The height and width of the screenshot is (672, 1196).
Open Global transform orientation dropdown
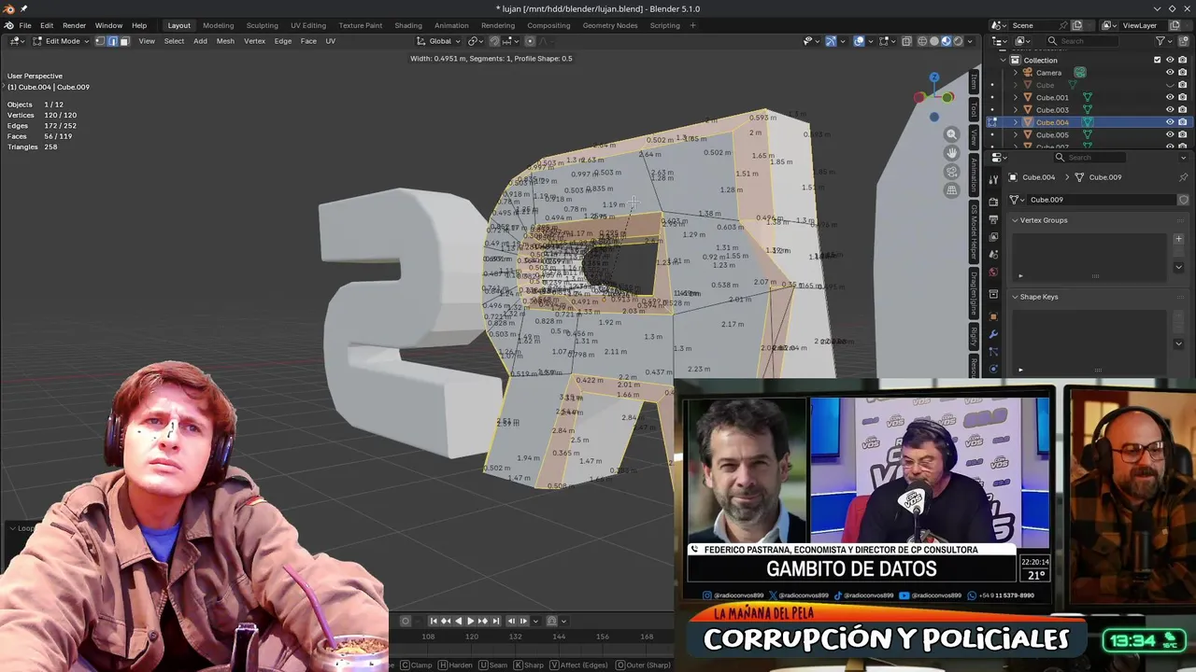pyautogui.click(x=439, y=41)
